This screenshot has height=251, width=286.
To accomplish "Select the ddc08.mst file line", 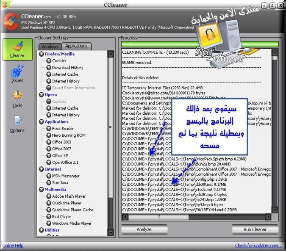I will [174, 185].
